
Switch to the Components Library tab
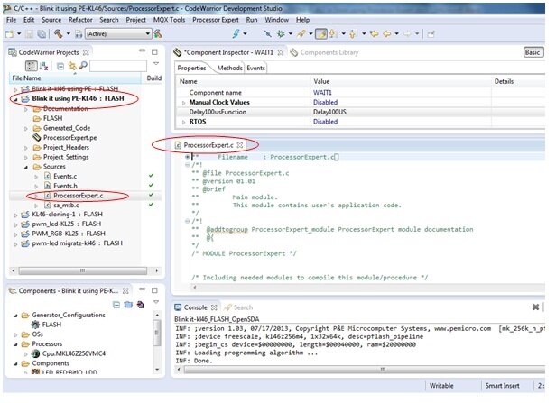pyautogui.click(x=328, y=53)
